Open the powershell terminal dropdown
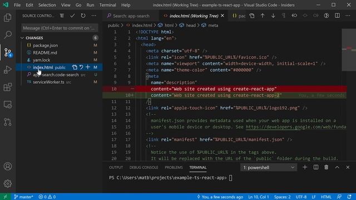The image size is (356, 200). 269,167
